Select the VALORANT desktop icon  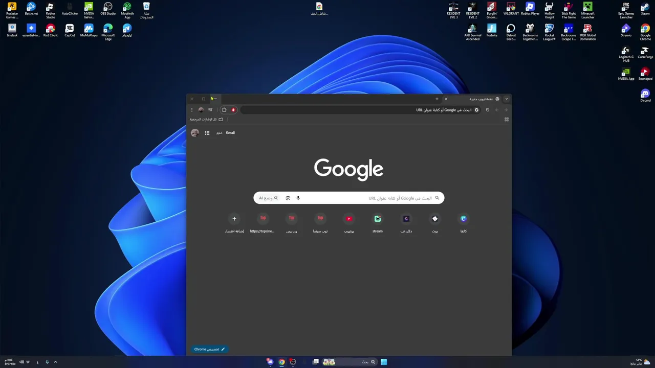pos(511,9)
